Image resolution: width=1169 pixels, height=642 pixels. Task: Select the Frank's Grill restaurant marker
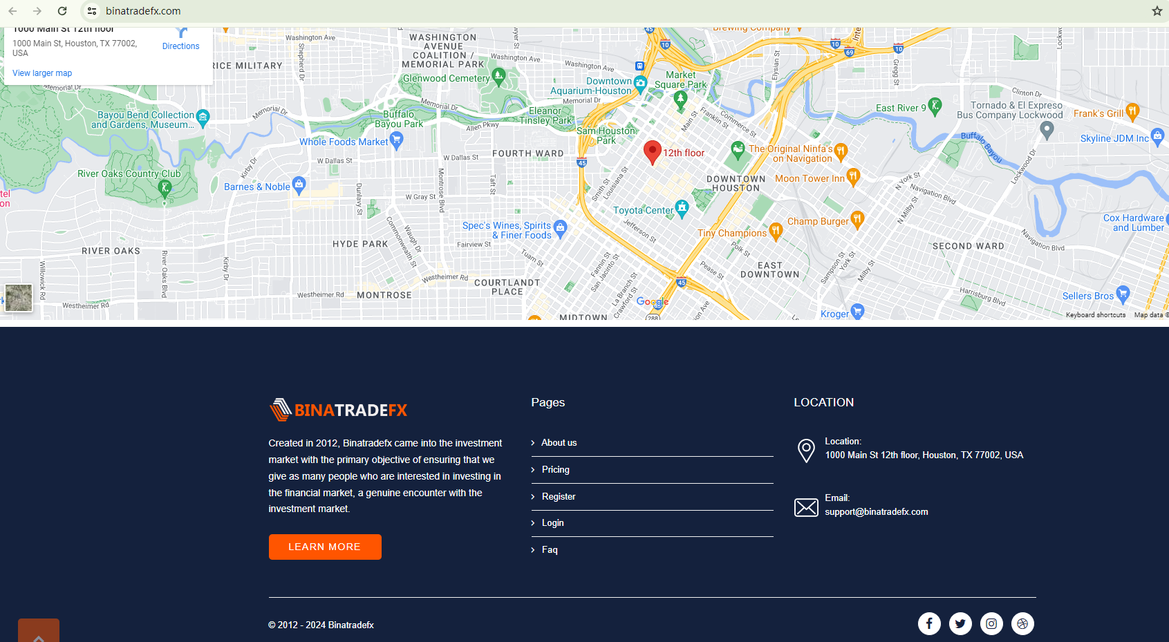(1132, 111)
